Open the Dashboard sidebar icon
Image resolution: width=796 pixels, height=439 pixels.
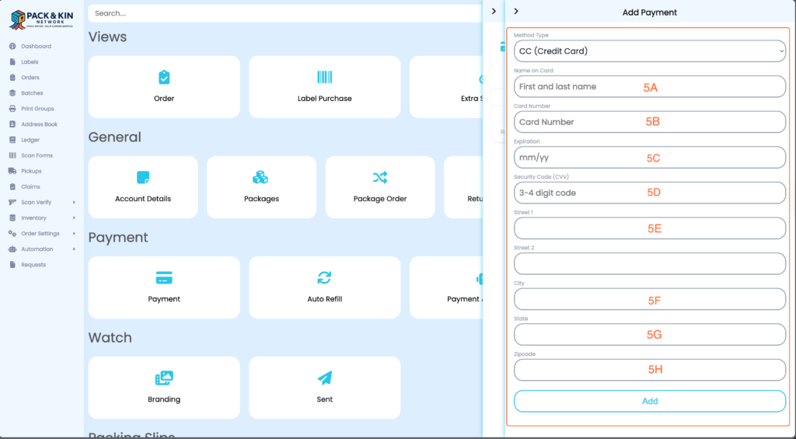(12, 46)
